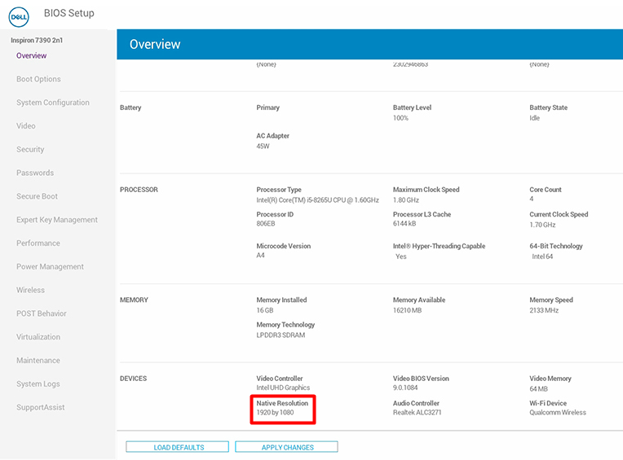Click the APPLY CHANGES button

(286, 447)
